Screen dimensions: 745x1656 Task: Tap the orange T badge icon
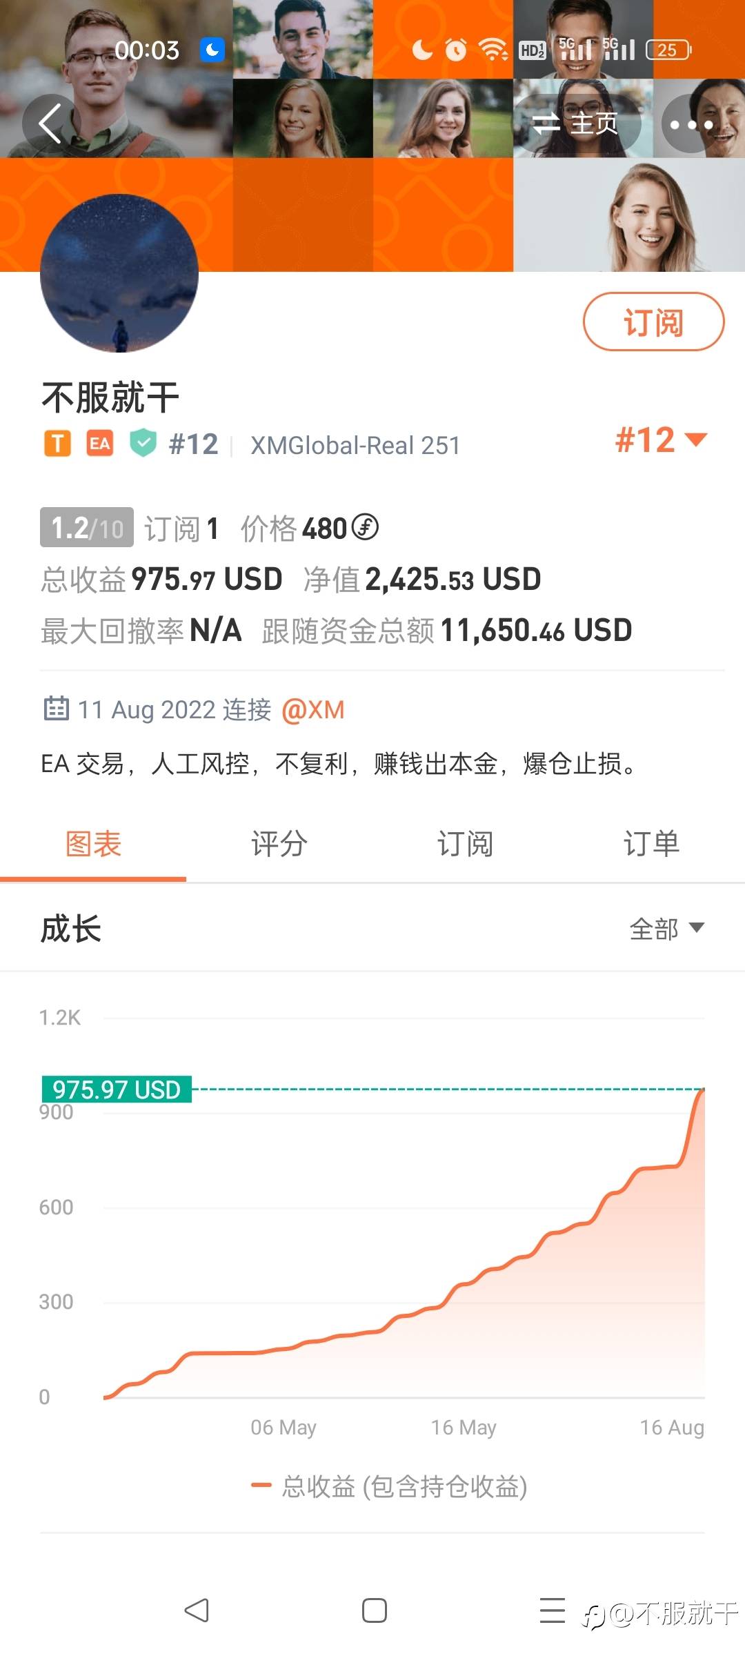pos(58,444)
